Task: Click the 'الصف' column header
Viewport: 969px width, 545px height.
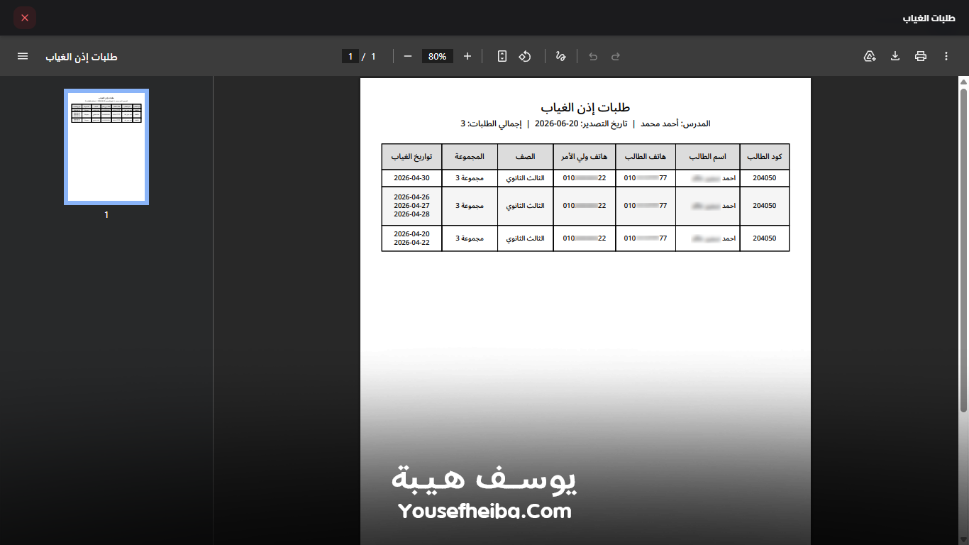Action: point(526,156)
